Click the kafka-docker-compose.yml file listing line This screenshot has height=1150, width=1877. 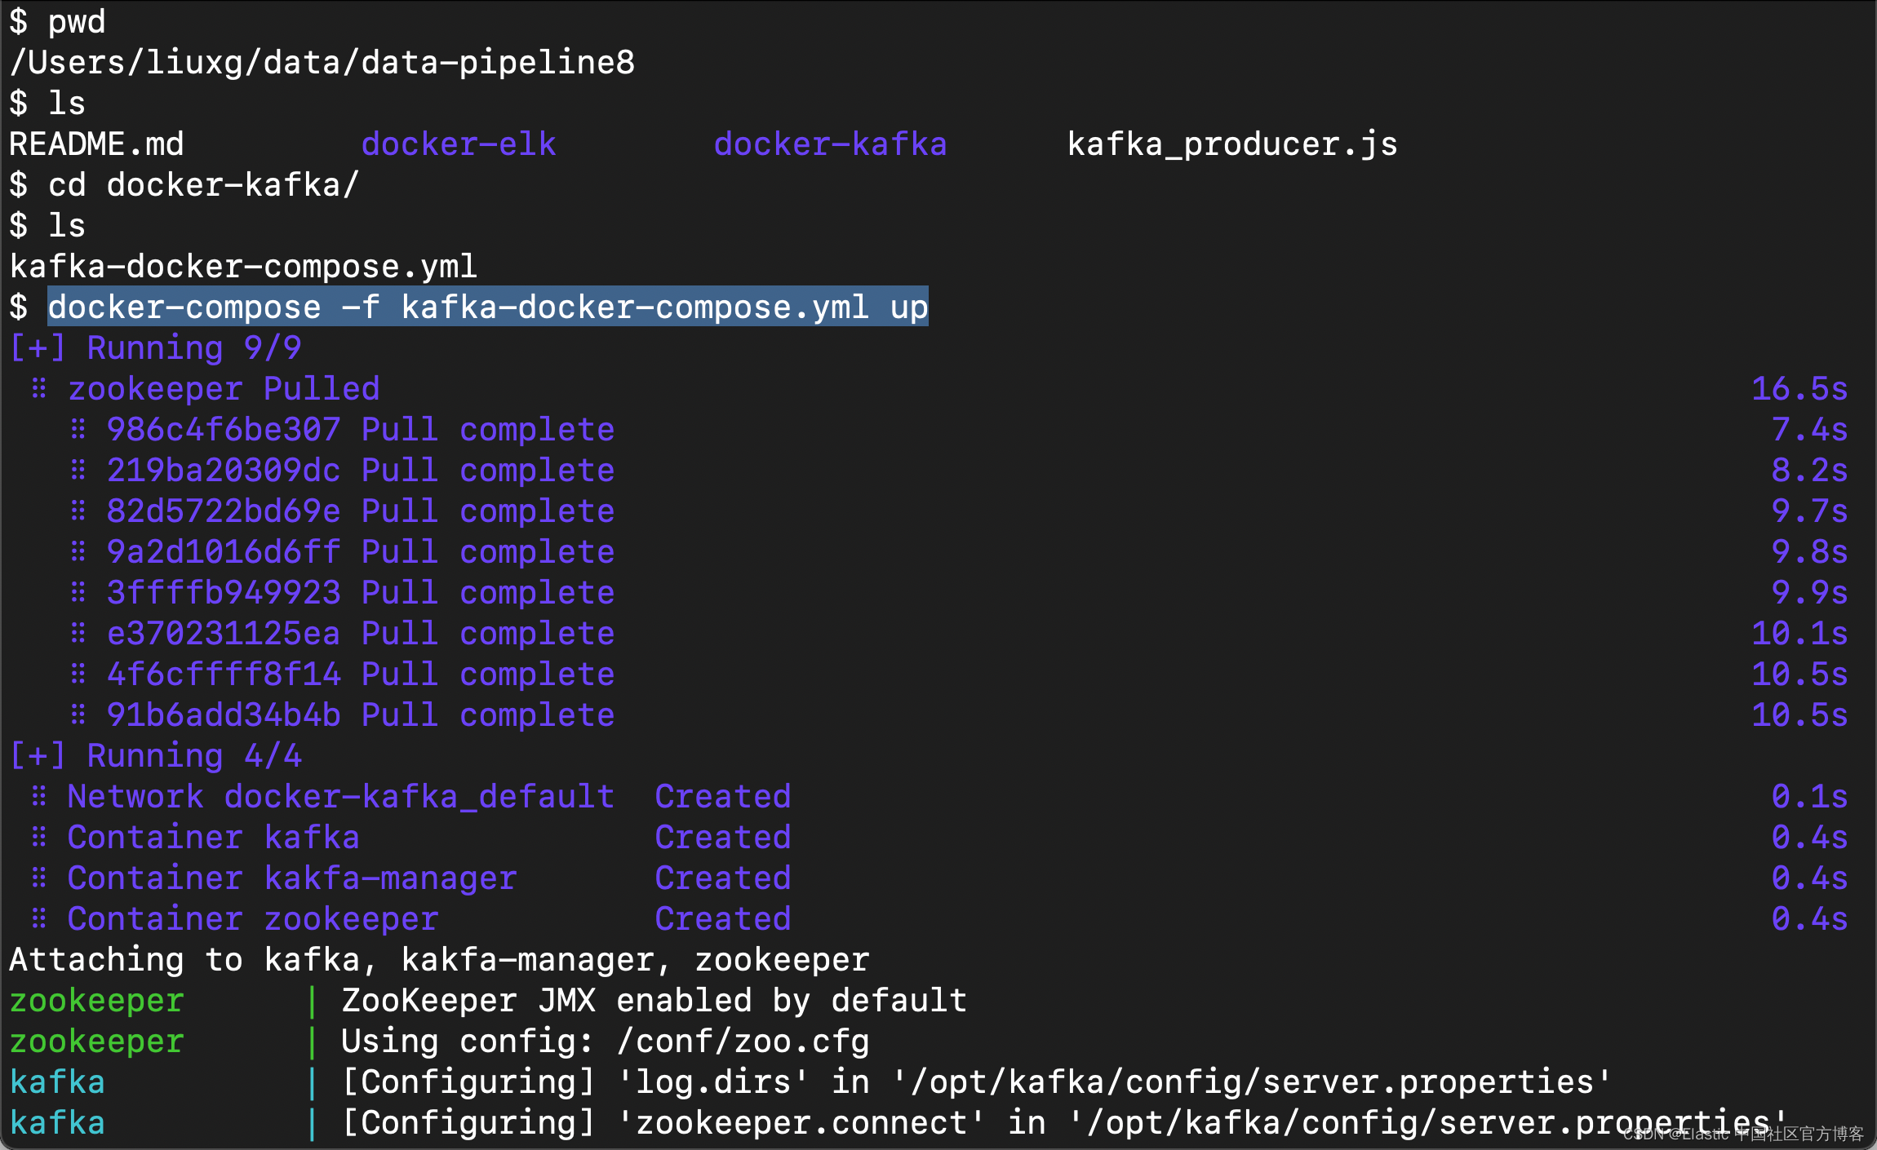pos(243,267)
